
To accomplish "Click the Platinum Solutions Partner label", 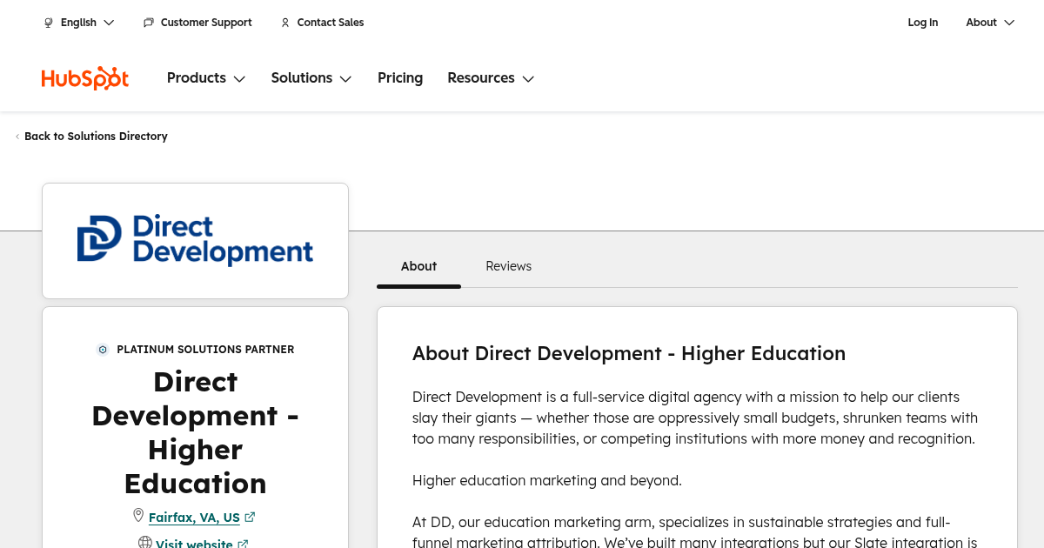I will (x=205, y=350).
